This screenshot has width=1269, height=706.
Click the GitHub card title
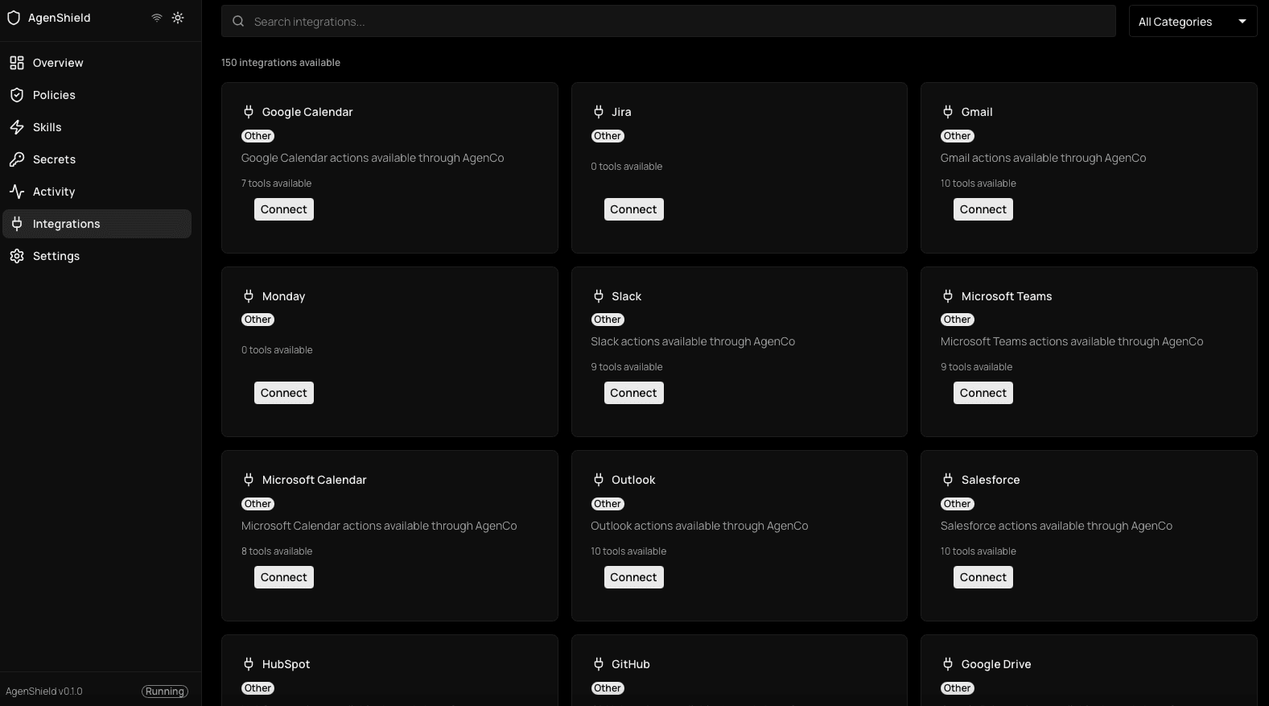pos(631,664)
